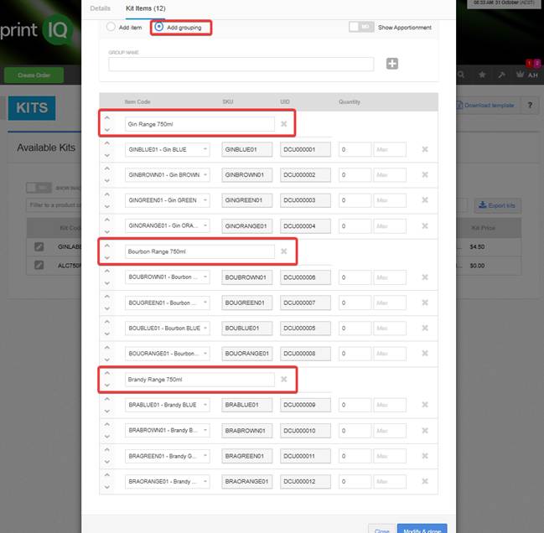Image resolution: width=544 pixels, height=533 pixels.
Task: Move Bourbon Range 750ml group down
Action: [x=107, y=257]
